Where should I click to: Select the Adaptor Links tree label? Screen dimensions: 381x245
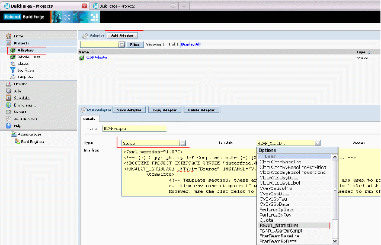pos(28,57)
